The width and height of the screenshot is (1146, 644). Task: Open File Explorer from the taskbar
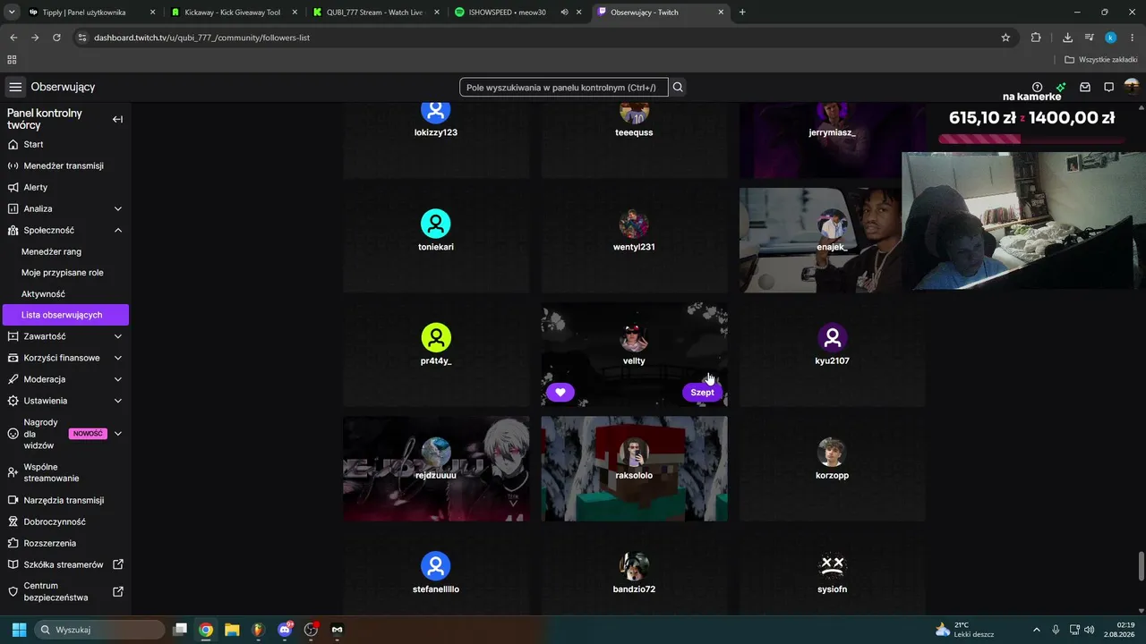pyautogui.click(x=232, y=630)
